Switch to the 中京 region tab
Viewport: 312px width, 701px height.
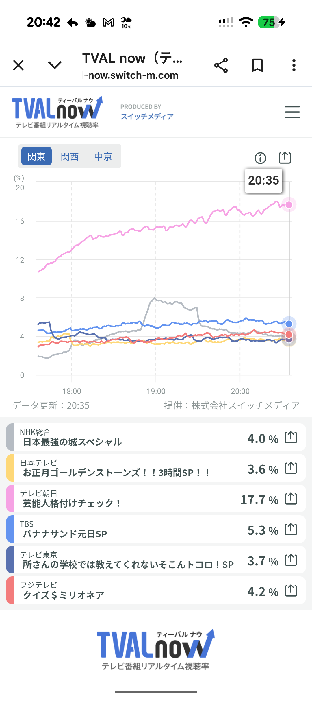click(x=103, y=156)
